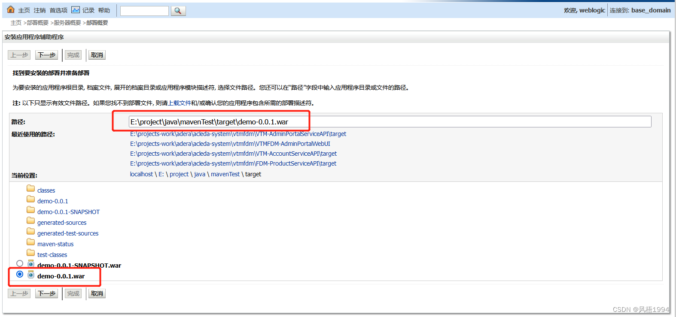Click project in current location path

coord(179,174)
